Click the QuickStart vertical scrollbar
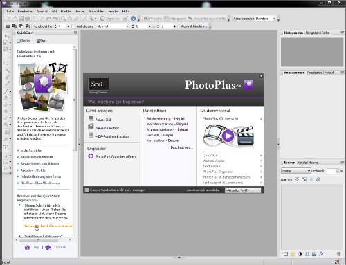The height and width of the screenshot is (265, 346). point(75,100)
